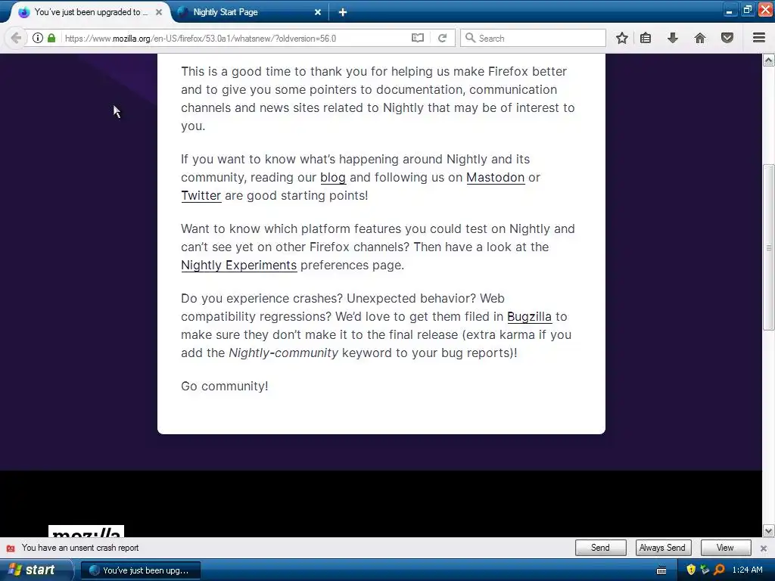
Task: Toggle Reader View icon in address bar
Action: coord(418,38)
